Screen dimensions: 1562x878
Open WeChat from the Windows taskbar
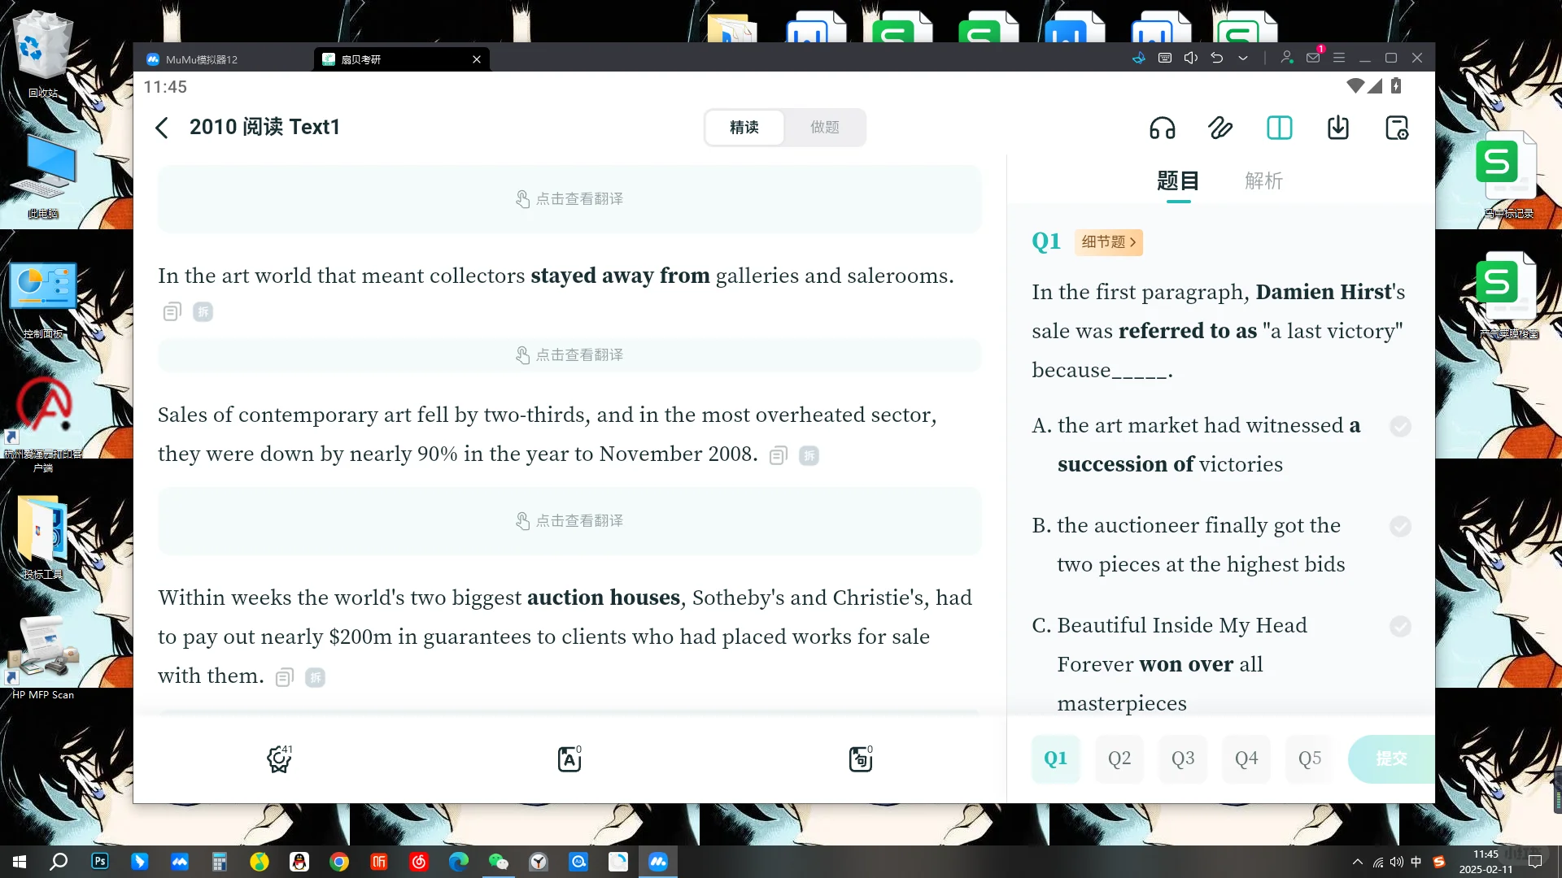click(x=498, y=862)
